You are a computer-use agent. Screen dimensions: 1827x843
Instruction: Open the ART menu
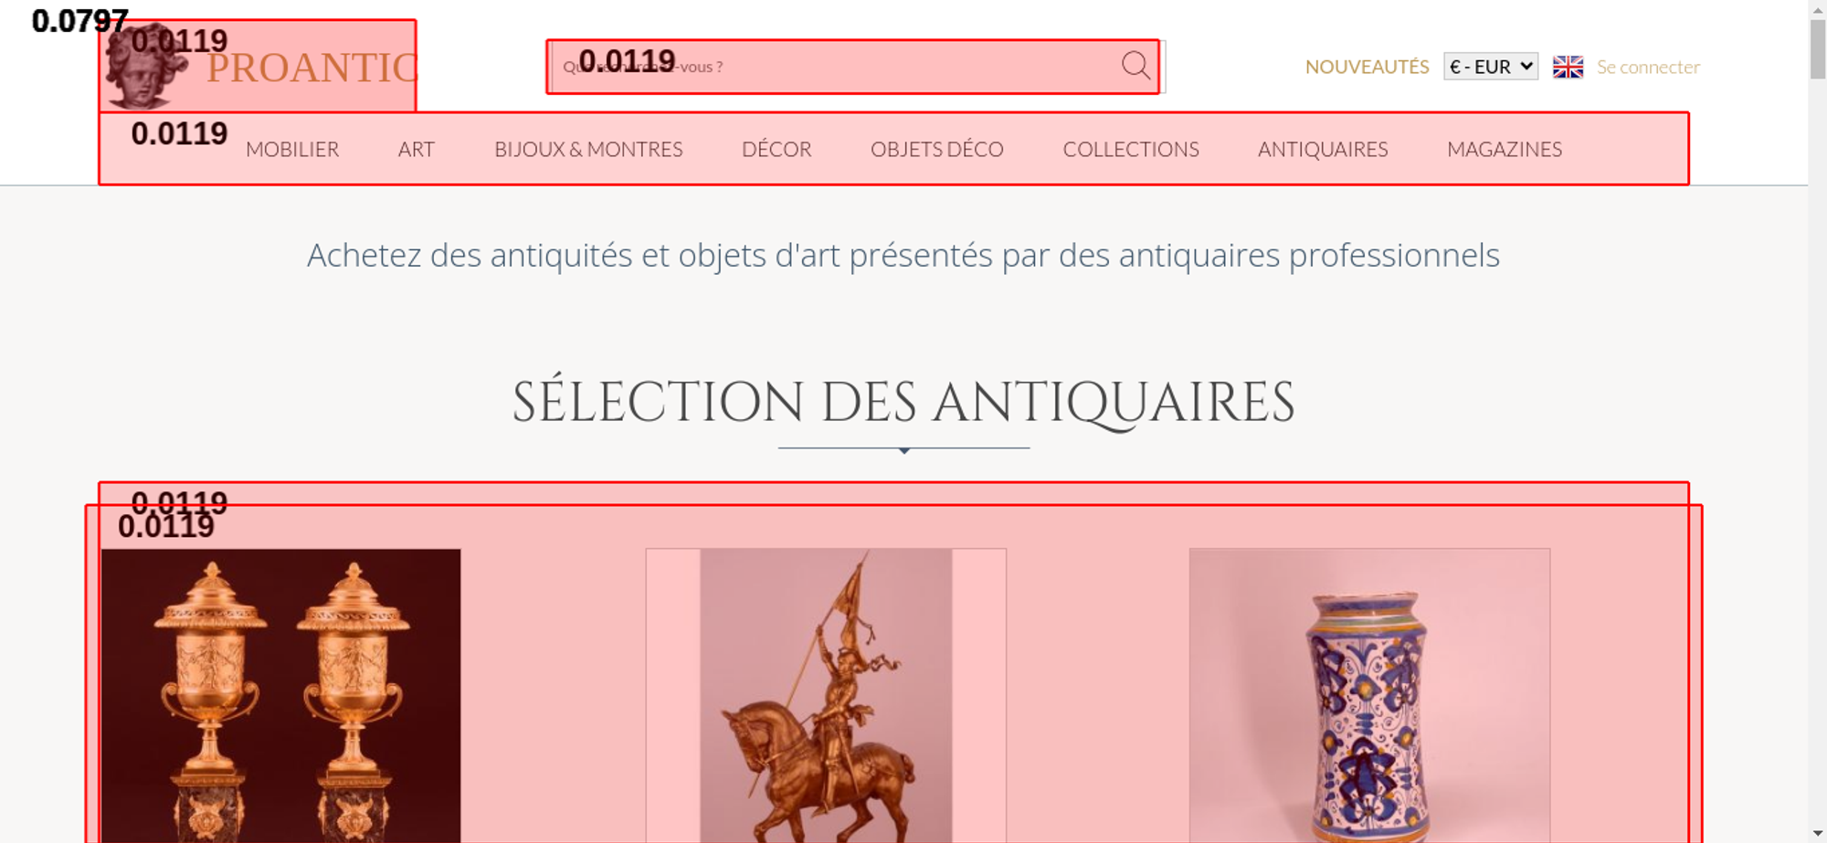coord(417,149)
